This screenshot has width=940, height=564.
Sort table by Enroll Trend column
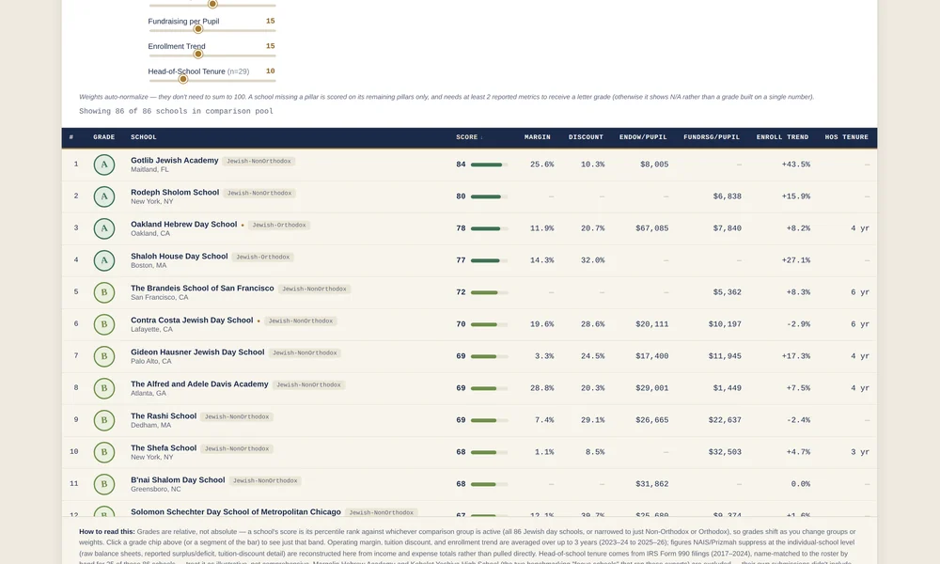[782, 137]
